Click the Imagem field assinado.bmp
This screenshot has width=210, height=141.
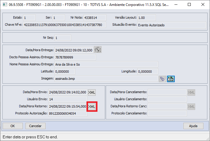click(x=106, y=78)
